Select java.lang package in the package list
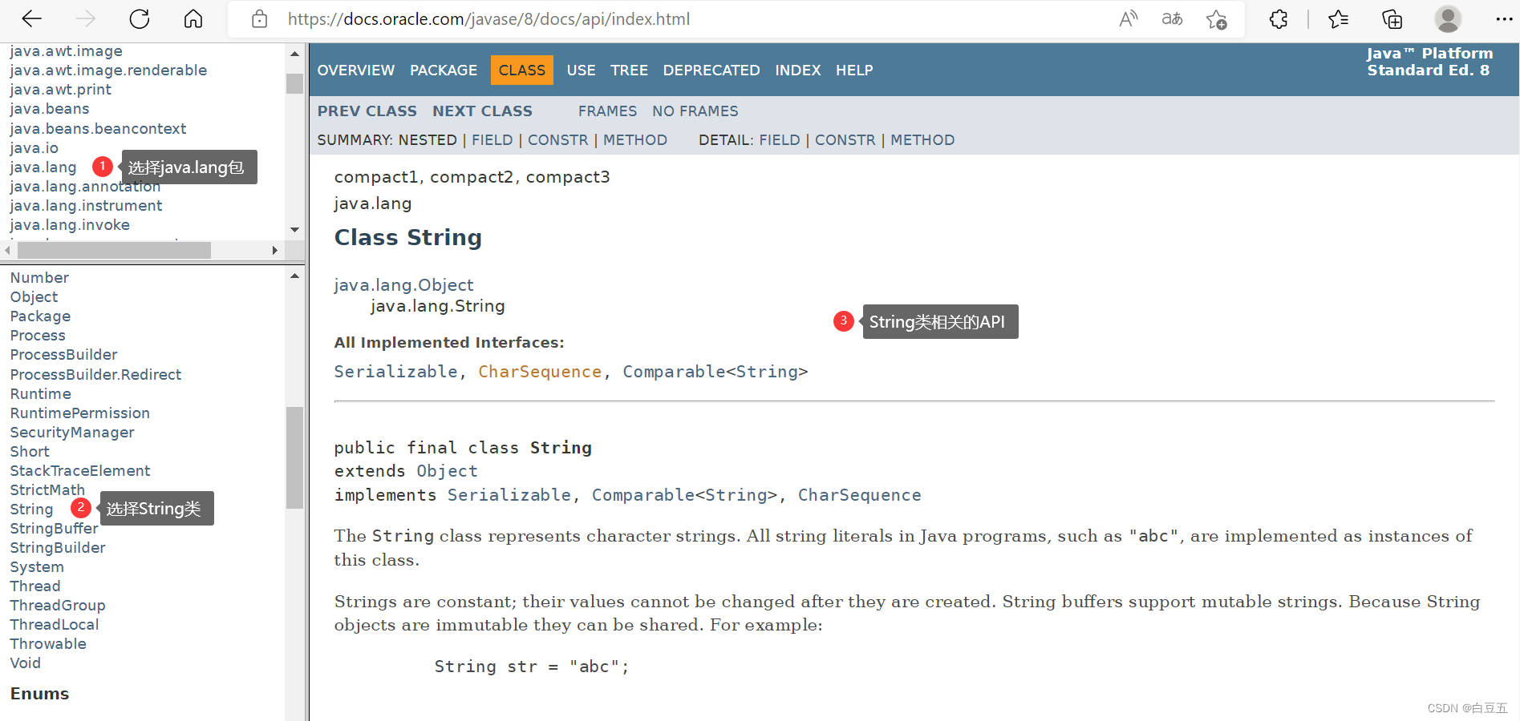 [x=43, y=167]
